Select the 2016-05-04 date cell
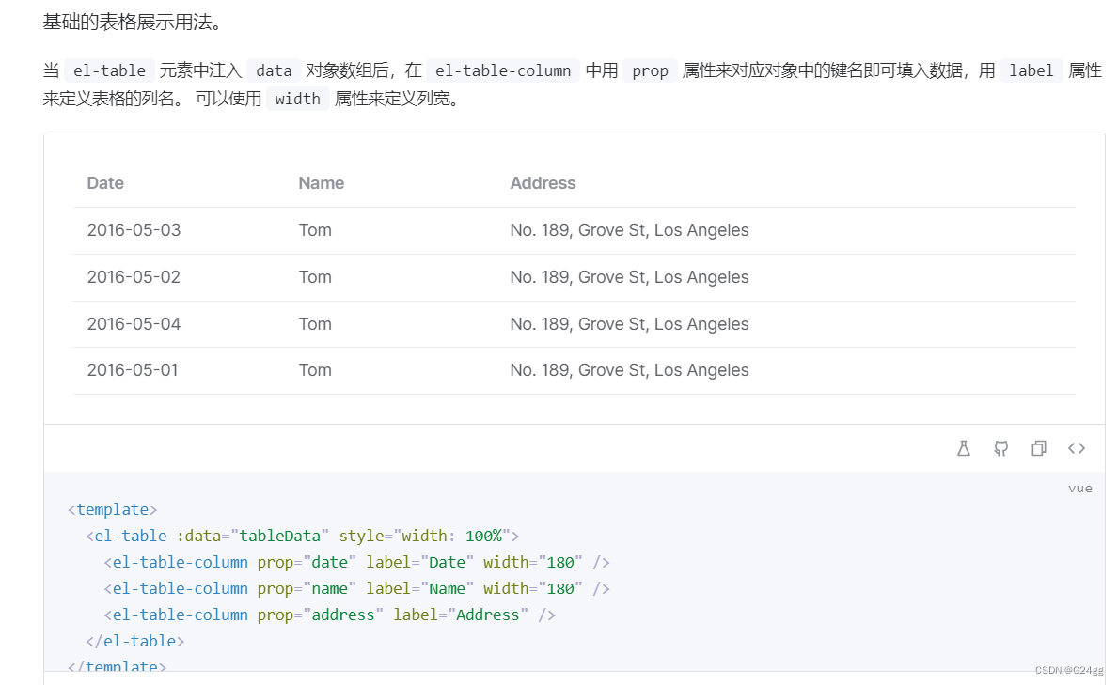Screen dimensions: 1118x685 [134, 324]
